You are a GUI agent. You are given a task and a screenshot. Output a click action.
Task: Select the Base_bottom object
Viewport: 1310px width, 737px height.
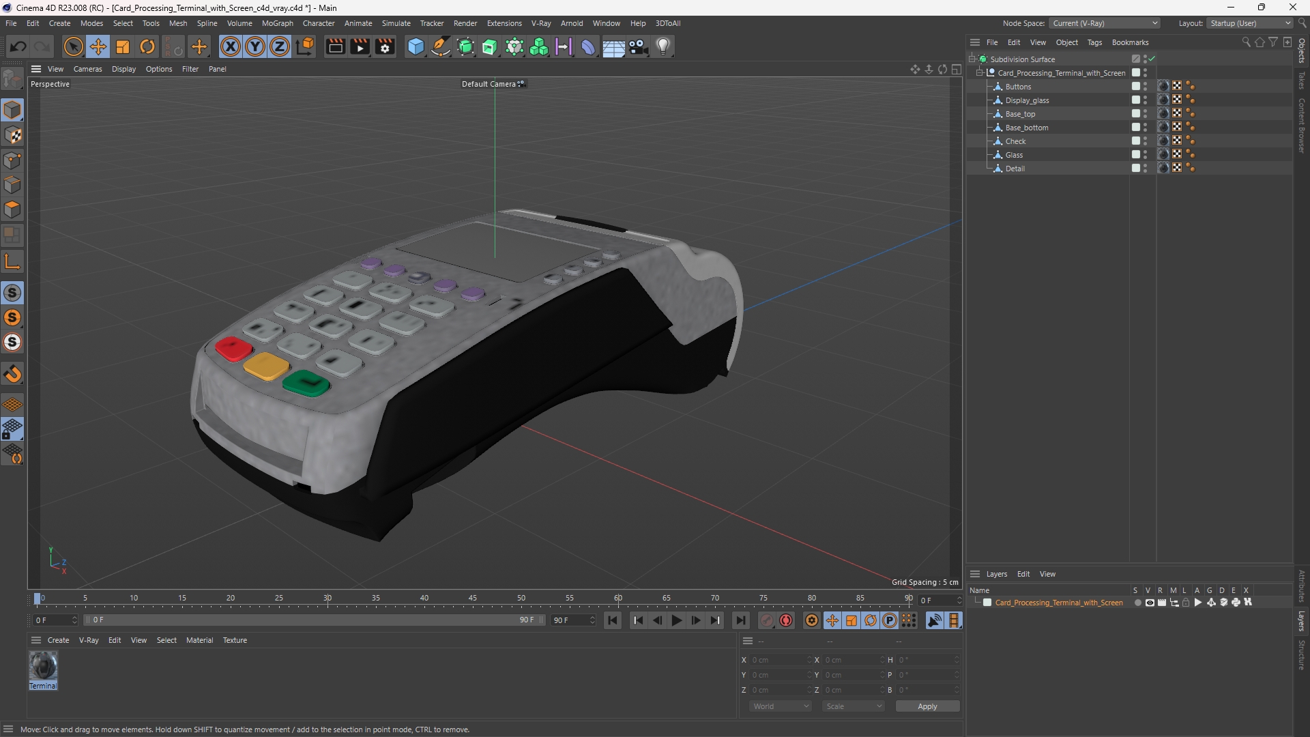1026,128
